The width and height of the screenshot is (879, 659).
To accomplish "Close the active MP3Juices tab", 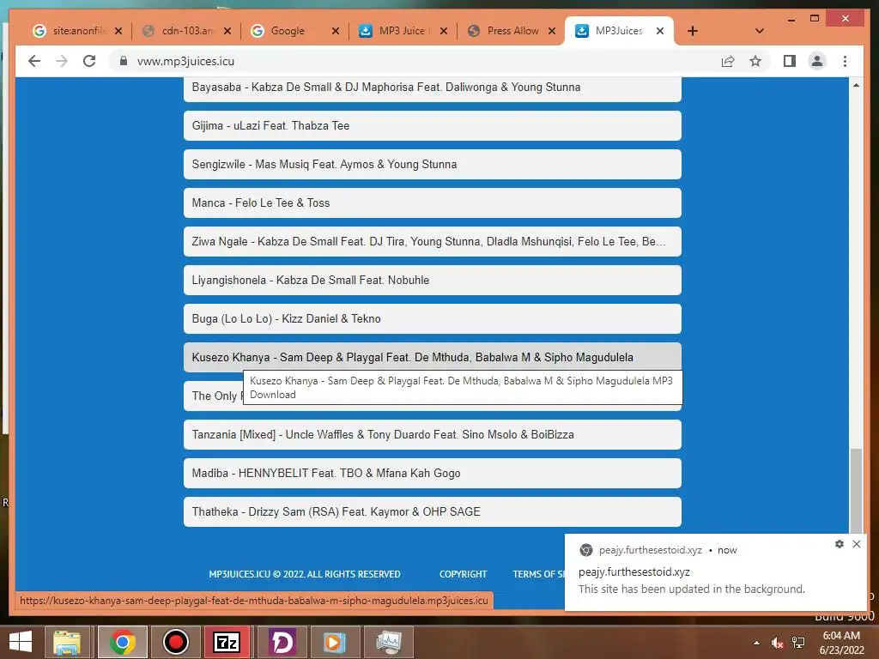I will click(x=660, y=31).
